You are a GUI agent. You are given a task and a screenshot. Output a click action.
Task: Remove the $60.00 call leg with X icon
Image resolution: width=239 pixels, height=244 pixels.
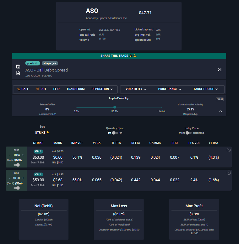[x=229, y=150]
